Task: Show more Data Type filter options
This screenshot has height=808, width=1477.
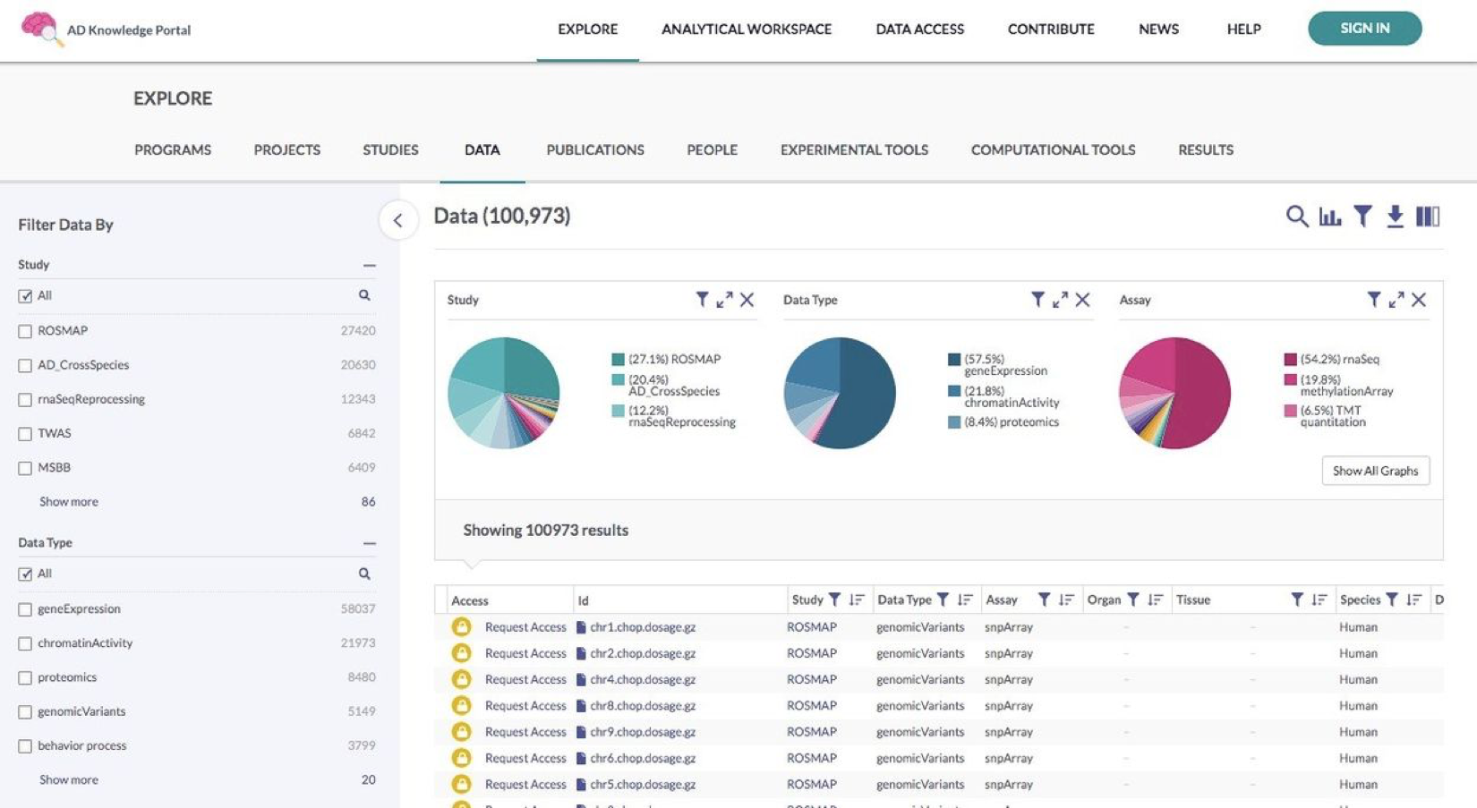Action: coord(69,780)
